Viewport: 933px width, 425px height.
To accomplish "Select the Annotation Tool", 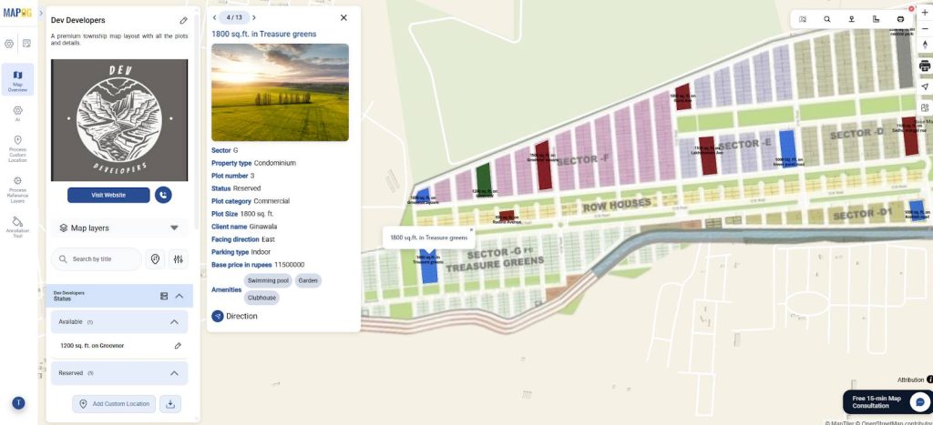I will 17,228.
